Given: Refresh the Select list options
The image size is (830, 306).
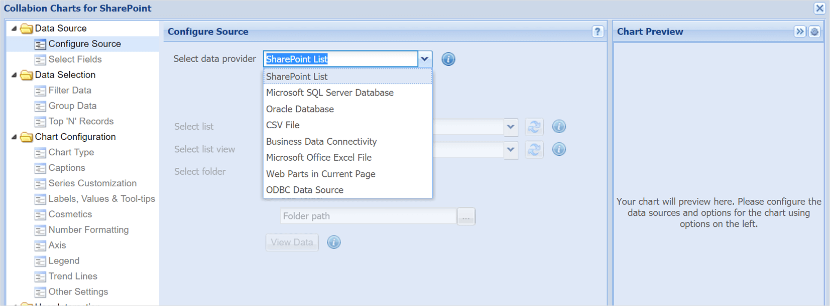Looking at the screenshot, I should (x=534, y=127).
